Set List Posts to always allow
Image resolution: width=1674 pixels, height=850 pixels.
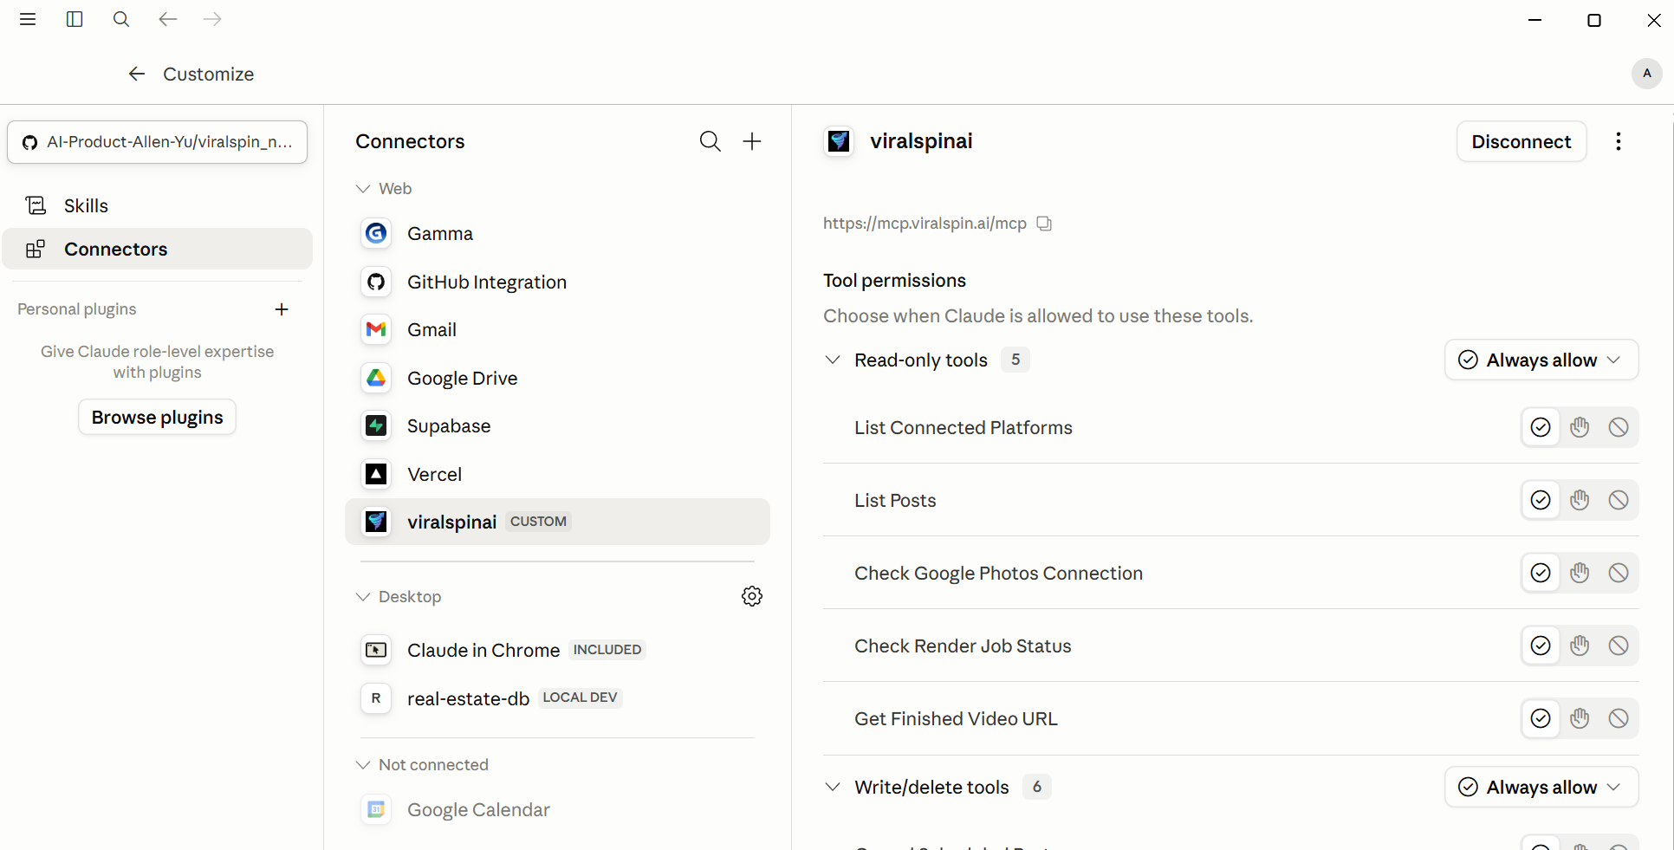point(1541,500)
